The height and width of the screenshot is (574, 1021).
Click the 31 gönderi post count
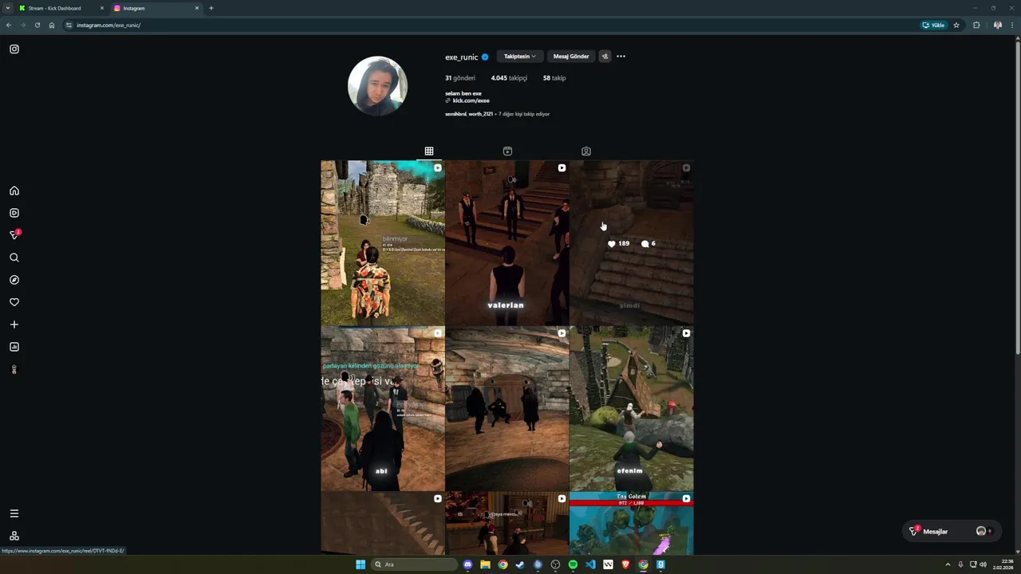coord(460,78)
